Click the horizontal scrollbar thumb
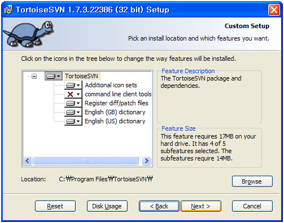Screen dimensions: 284x223 pyautogui.click(x=86, y=161)
